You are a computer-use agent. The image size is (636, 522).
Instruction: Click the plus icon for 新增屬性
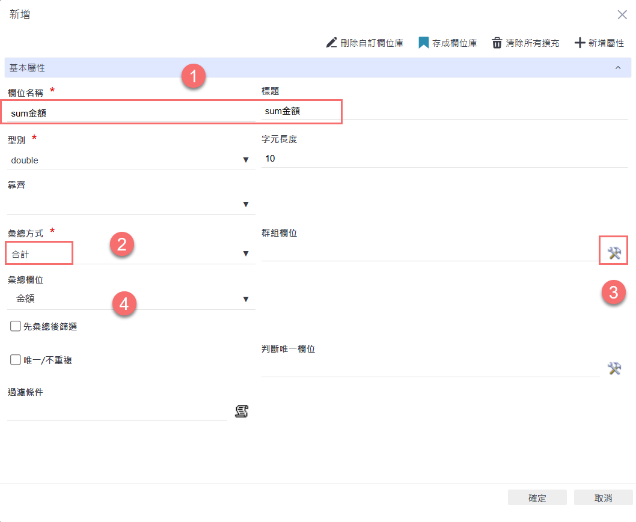tap(579, 43)
